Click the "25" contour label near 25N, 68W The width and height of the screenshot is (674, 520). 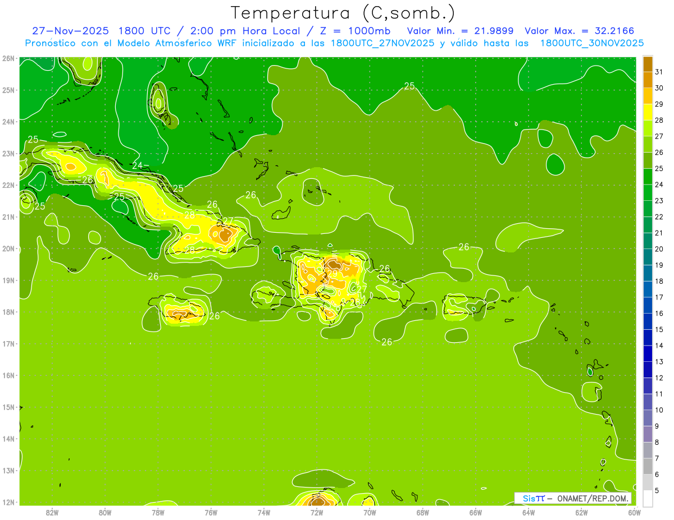409,86
